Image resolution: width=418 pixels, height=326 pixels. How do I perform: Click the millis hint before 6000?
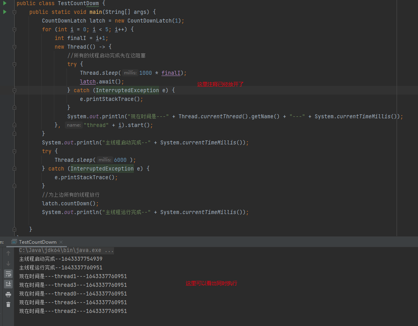pos(105,160)
